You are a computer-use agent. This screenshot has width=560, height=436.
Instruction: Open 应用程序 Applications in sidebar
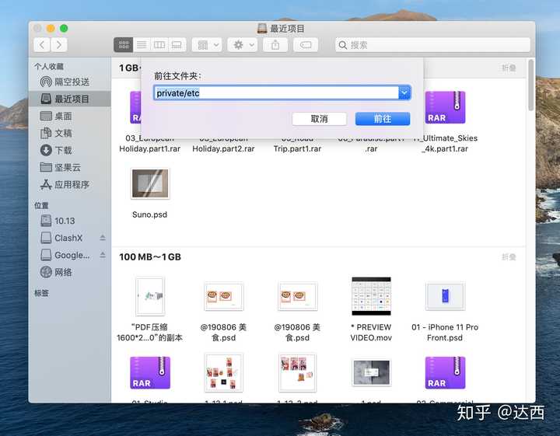tap(70, 184)
